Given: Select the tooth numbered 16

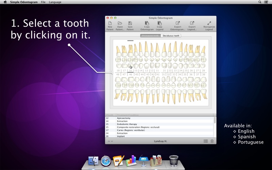Looking at the screenshot, I should click(131, 66).
